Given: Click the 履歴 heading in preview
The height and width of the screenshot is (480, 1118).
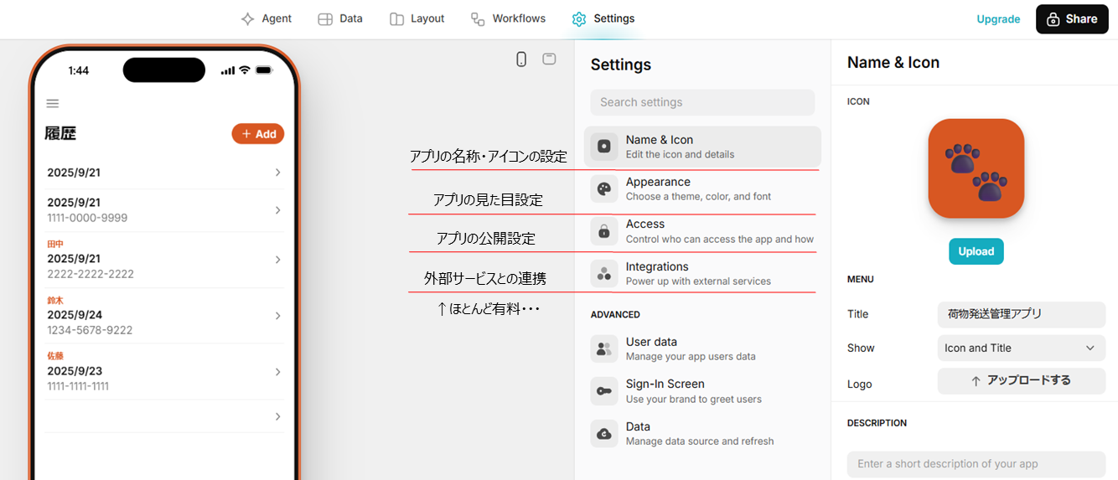Looking at the screenshot, I should 60,133.
